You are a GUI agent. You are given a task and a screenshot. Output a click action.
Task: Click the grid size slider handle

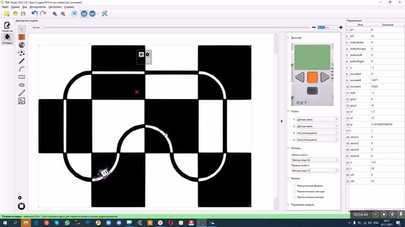44,27
